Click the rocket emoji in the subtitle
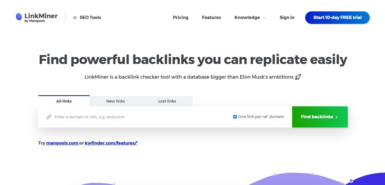Screen dimensions: 385x185 pos(298,77)
